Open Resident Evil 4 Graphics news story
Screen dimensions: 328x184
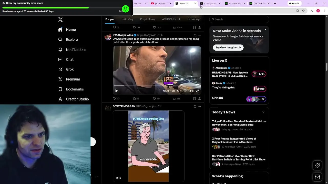(234, 140)
